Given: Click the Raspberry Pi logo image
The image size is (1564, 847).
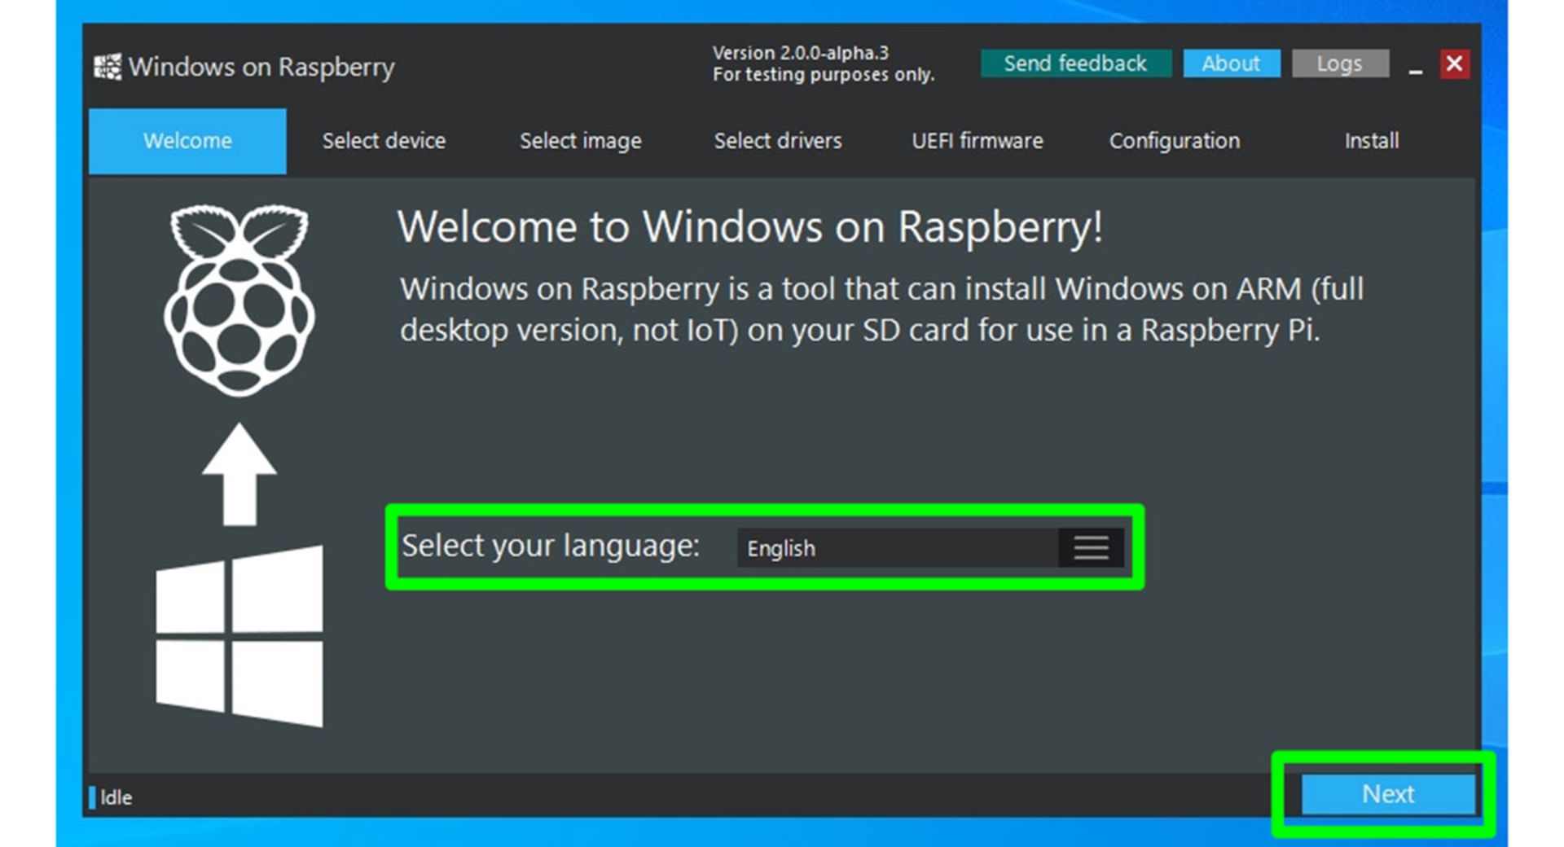Looking at the screenshot, I should [239, 301].
